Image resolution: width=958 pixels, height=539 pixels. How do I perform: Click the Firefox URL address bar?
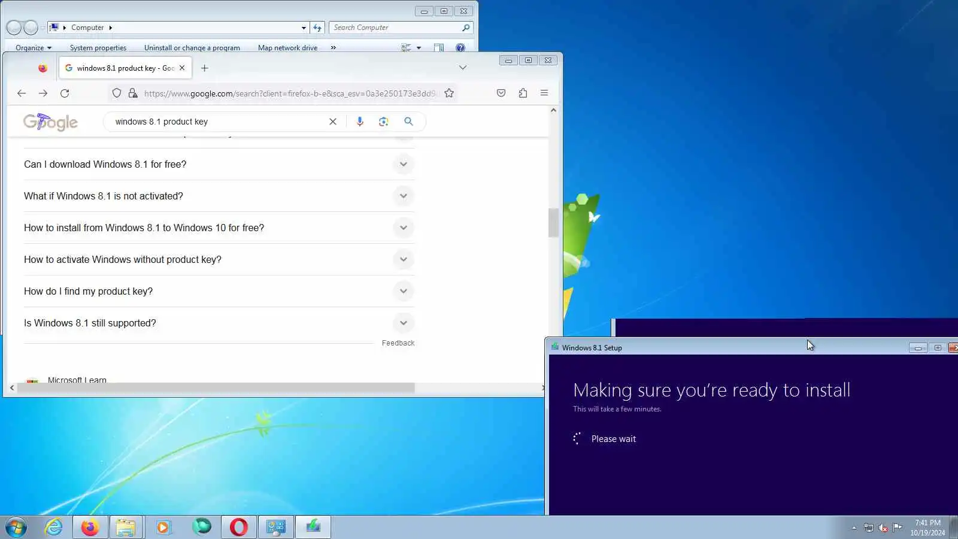pyautogui.click(x=290, y=93)
